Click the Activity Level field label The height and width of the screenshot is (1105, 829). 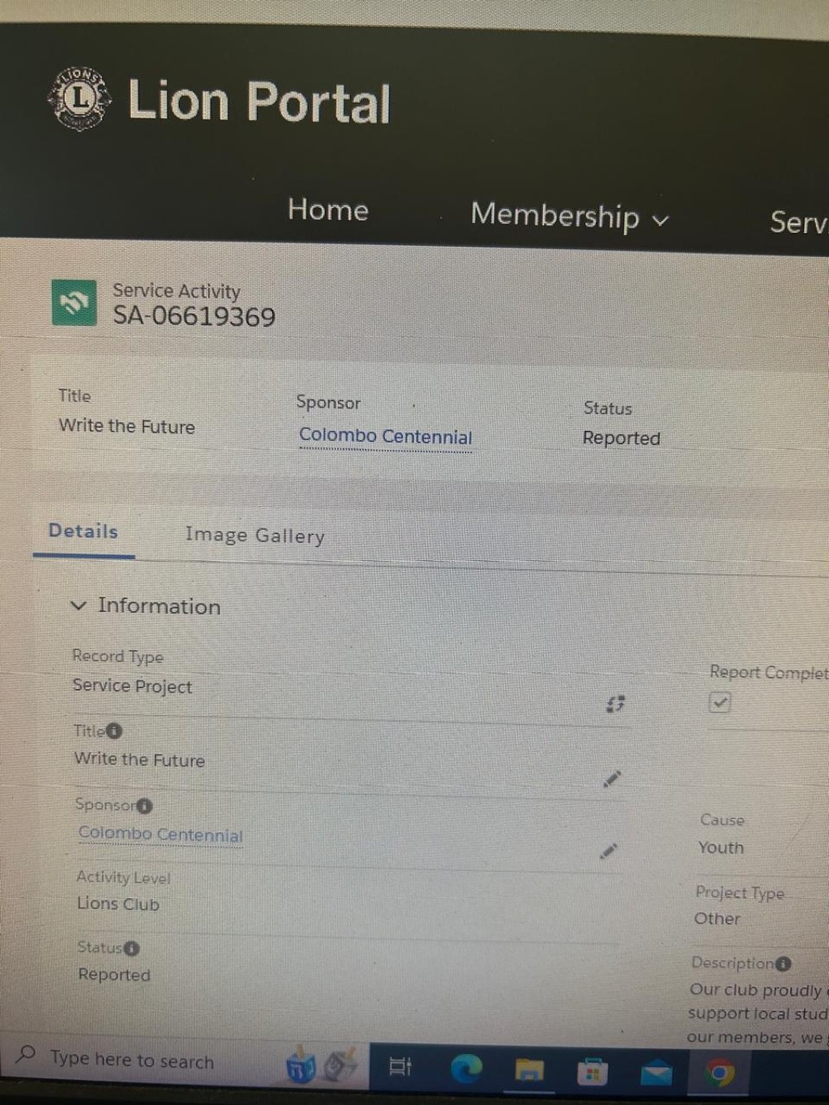coord(123,877)
